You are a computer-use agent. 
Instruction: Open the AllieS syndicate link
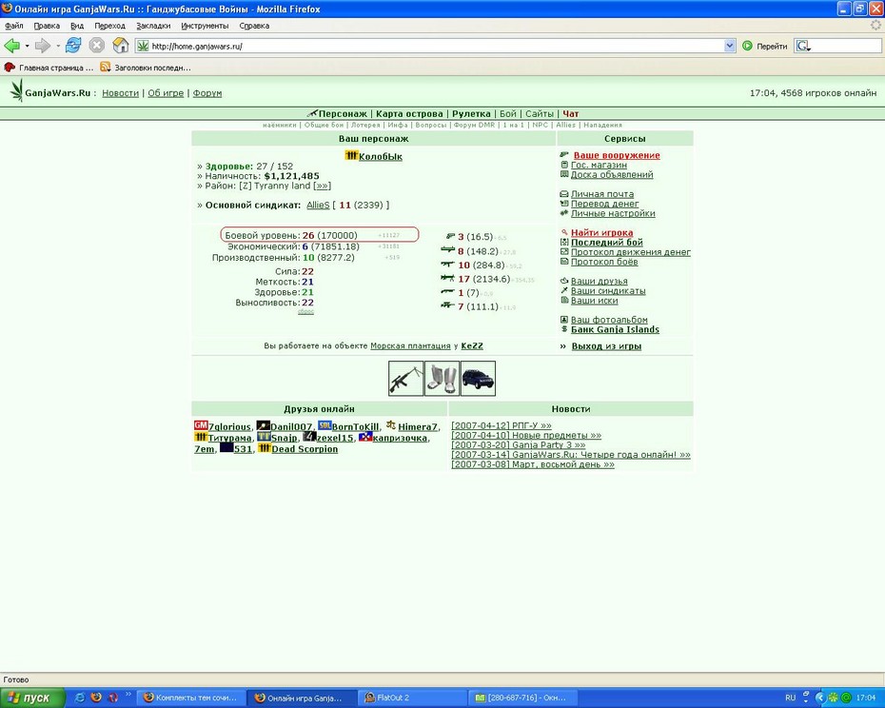(x=318, y=205)
